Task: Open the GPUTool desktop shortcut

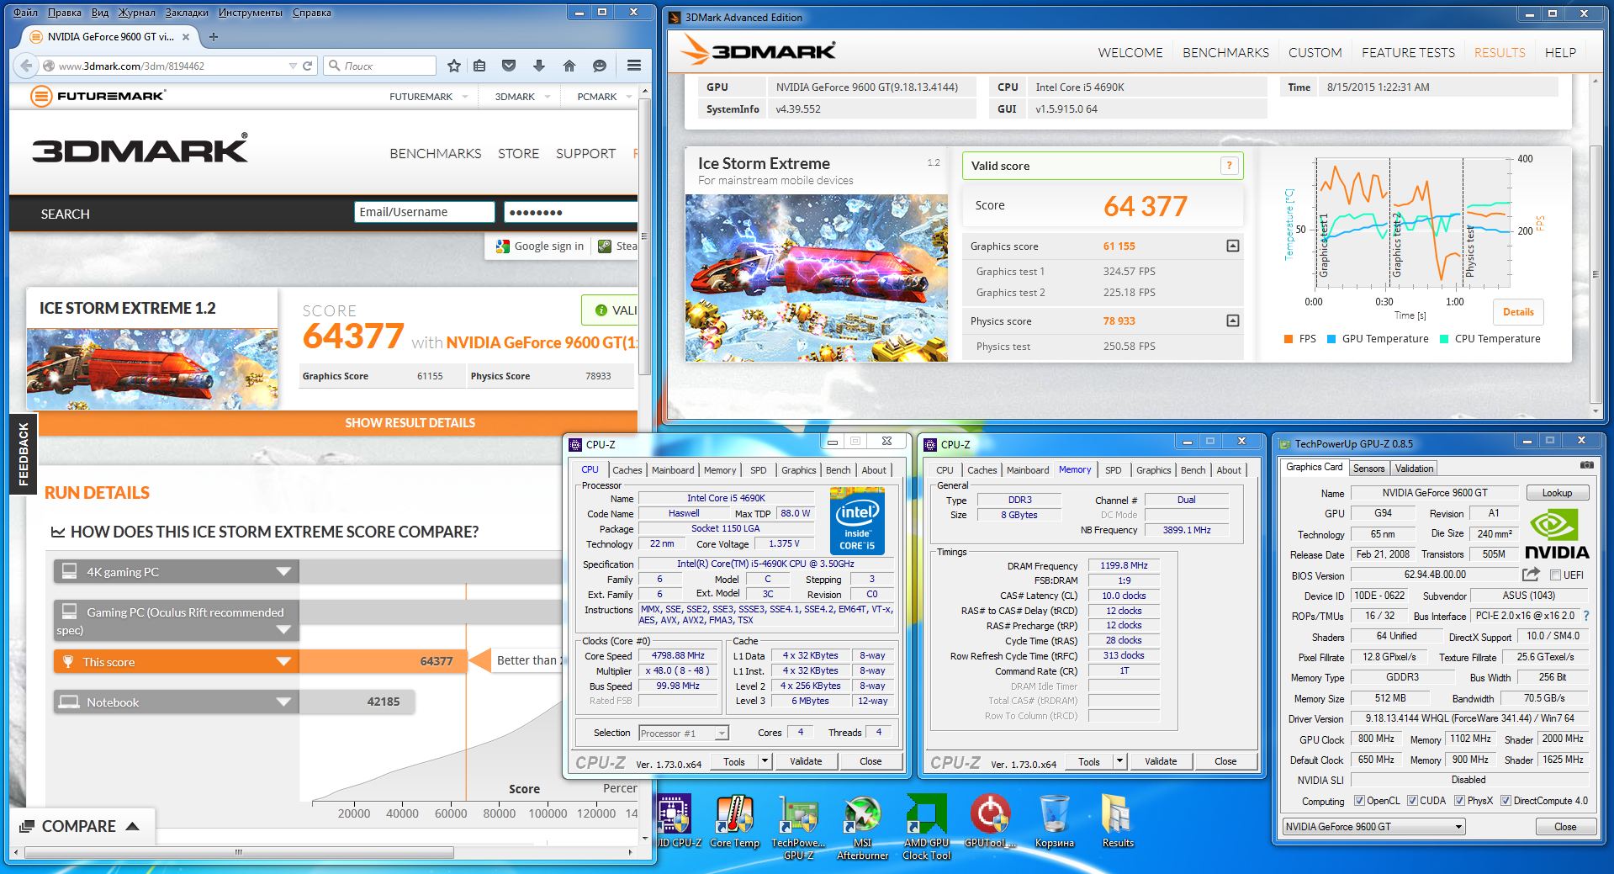Action: [990, 822]
